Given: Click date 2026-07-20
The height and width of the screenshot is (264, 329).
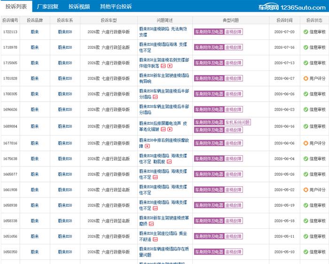Looking at the screenshot, I should coord(284,32).
